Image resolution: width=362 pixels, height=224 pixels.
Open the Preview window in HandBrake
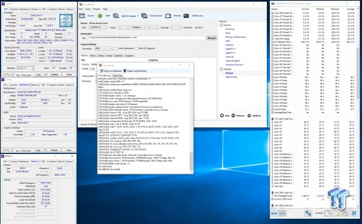pyautogui.click(x=173, y=16)
